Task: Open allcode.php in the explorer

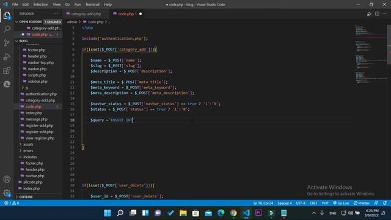Action: tap(33, 182)
